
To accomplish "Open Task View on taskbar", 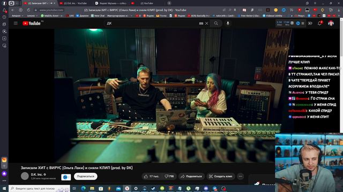I will pyautogui.click(x=74, y=188).
